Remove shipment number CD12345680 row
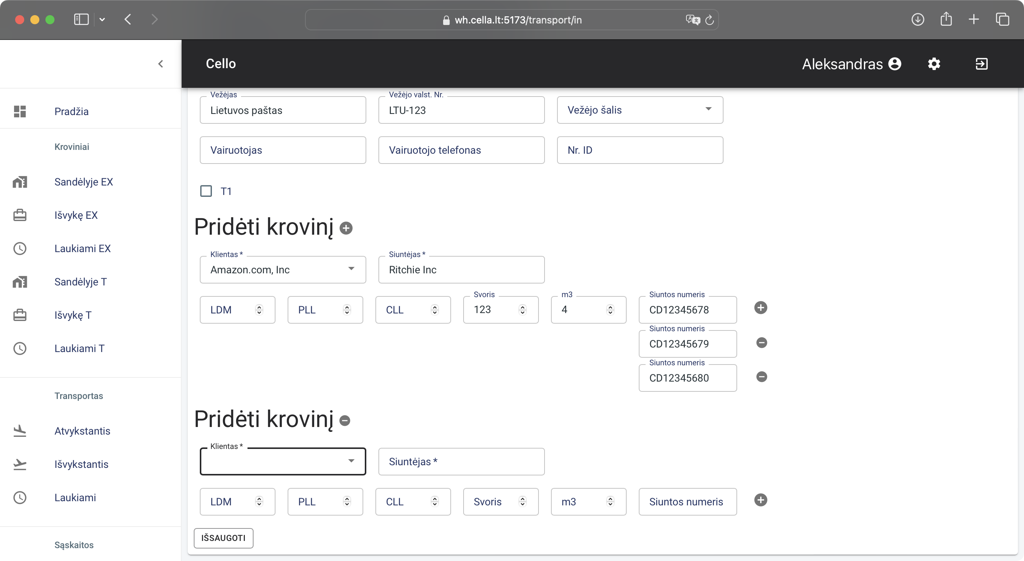1024x561 pixels. point(761,377)
